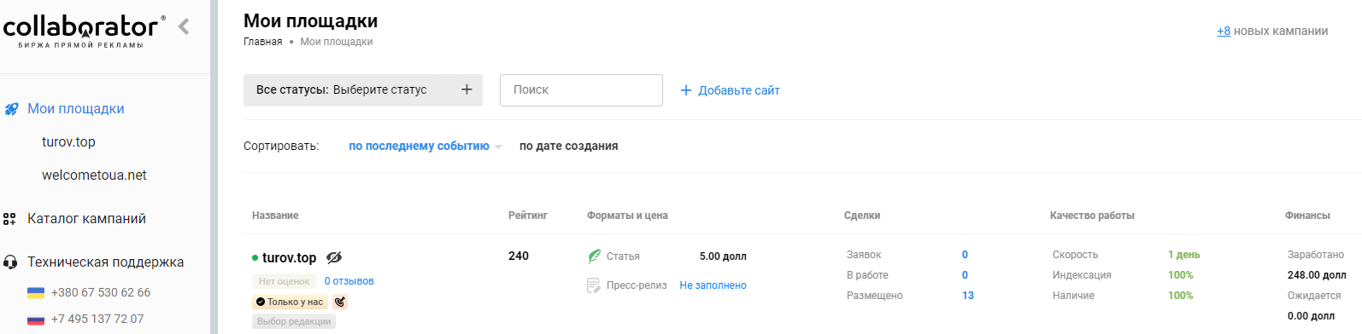Click the Размещено count 13

pos(968,296)
